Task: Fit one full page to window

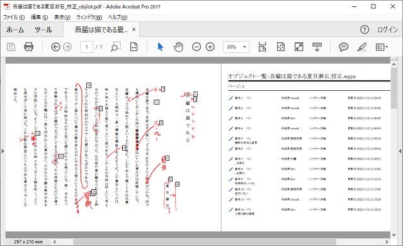Action: coord(281,47)
